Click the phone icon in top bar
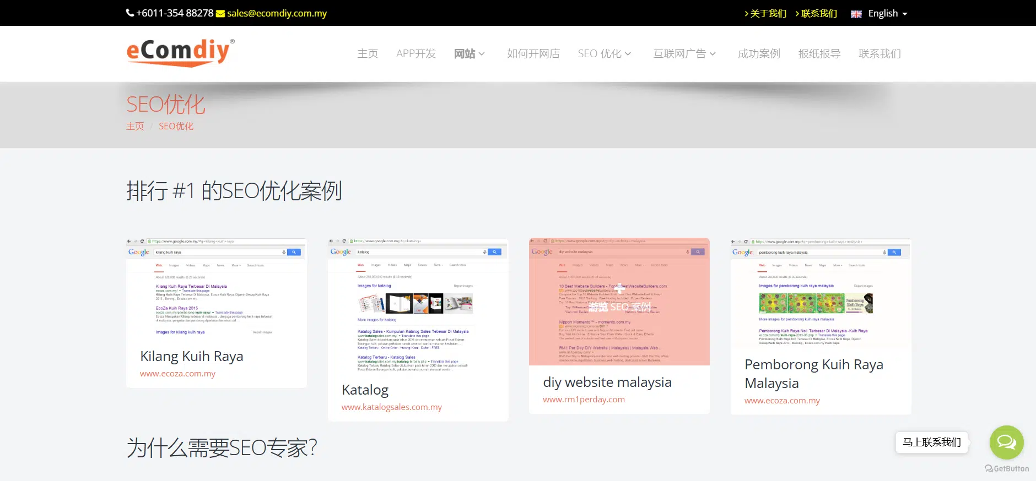 tap(130, 13)
